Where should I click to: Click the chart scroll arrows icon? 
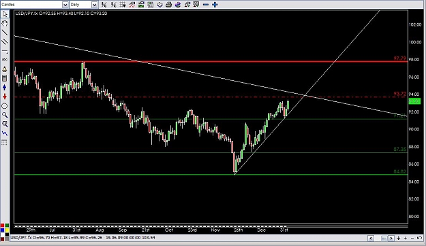(x=187, y=5)
